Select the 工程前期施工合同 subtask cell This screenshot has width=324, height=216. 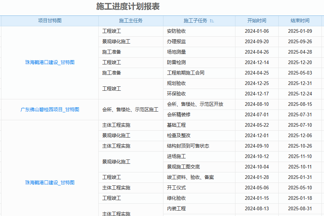[199, 73]
